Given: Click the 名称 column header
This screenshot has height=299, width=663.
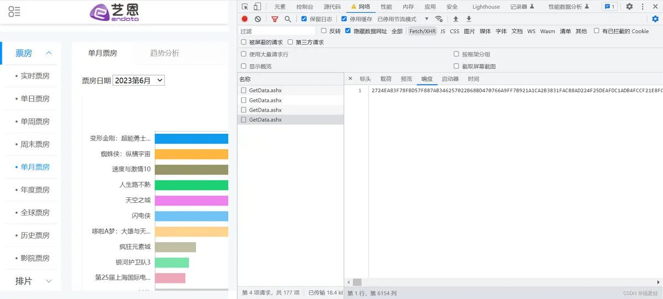Looking at the screenshot, I should pos(291,79).
